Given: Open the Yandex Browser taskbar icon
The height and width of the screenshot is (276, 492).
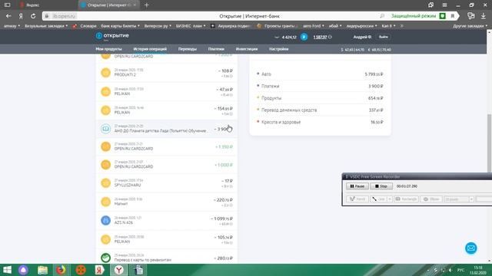Looking at the screenshot, I should point(118,270).
